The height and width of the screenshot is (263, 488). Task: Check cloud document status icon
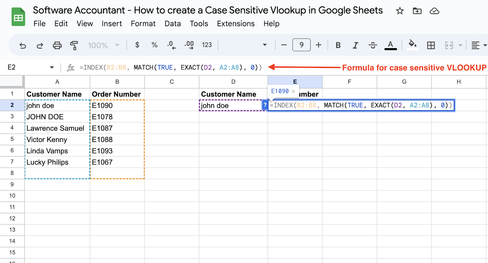[x=434, y=11]
